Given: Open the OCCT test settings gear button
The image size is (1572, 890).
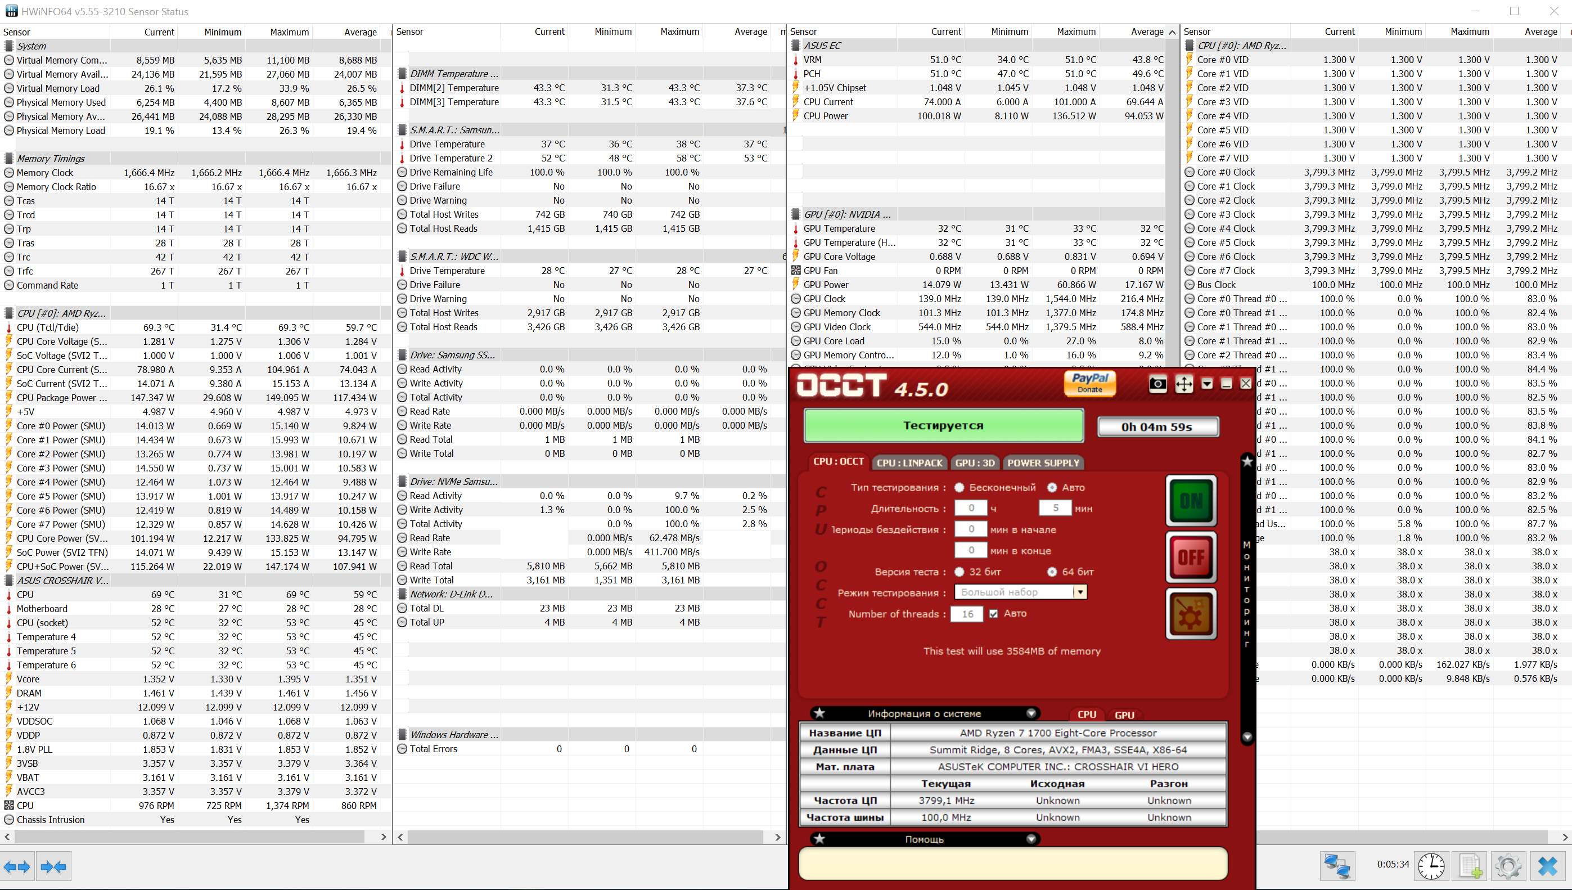Looking at the screenshot, I should (x=1191, y=614).
